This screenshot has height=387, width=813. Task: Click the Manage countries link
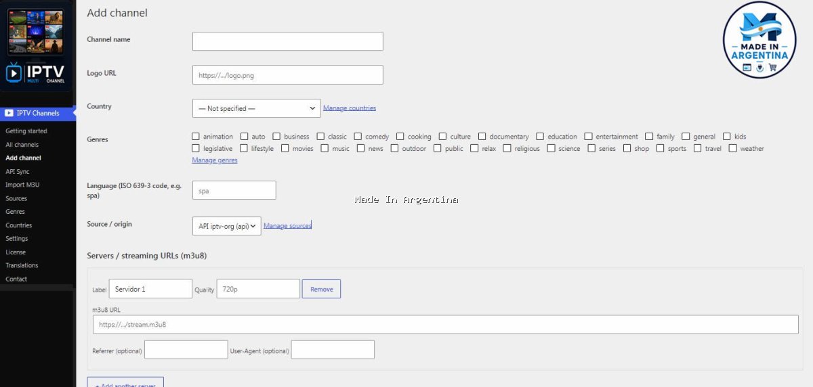click(x=350, y=108)
